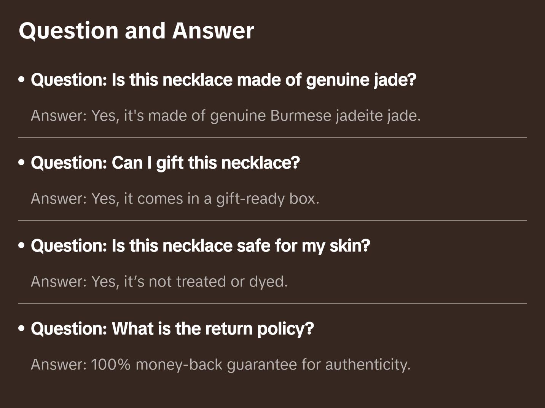
Task: Click the word "authenticity" in last answer
Action: click(367, 364)
